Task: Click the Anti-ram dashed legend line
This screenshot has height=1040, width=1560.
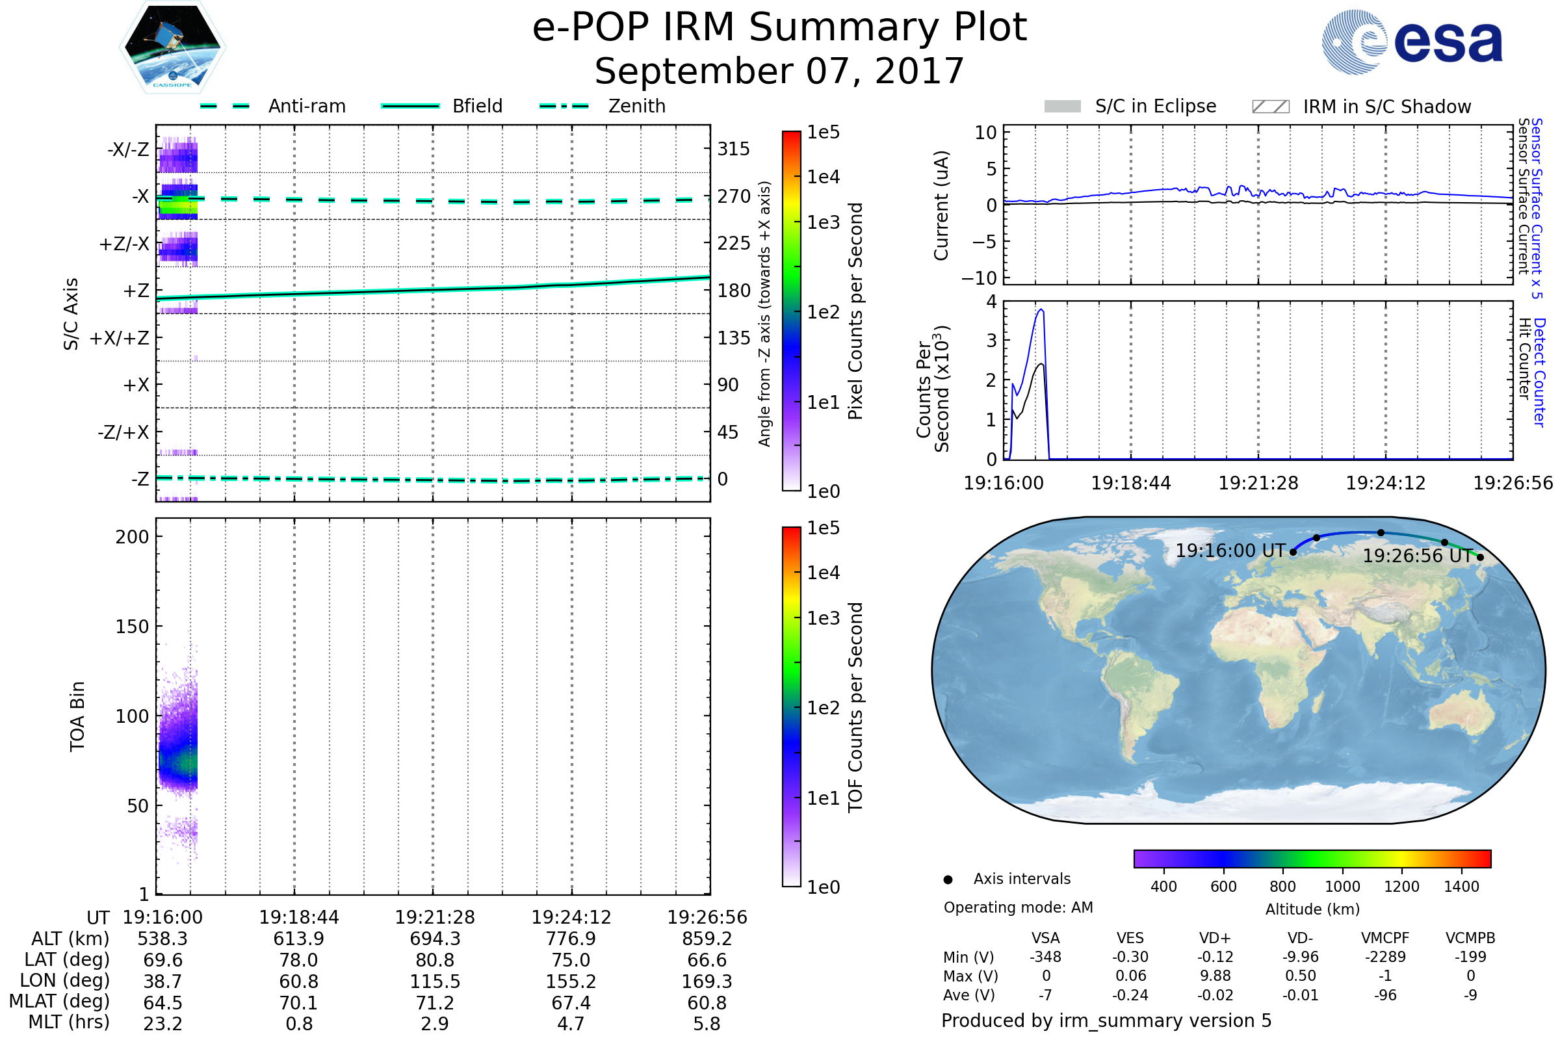Action: [x=225, y=106]
